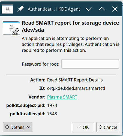Click the 'Vendor:' label

tap(37, 97)
